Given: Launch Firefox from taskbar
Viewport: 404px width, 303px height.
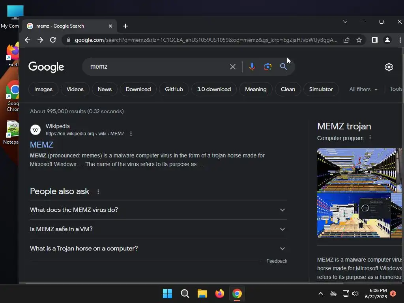Looking at the screenshot, I should coord(219,294).
